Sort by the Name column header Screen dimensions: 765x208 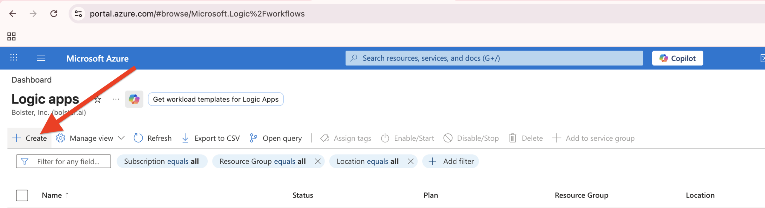pyautogui.click(x=51, y=196)
